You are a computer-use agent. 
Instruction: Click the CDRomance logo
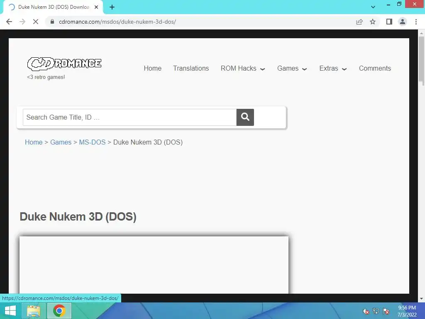click(64, 64)
